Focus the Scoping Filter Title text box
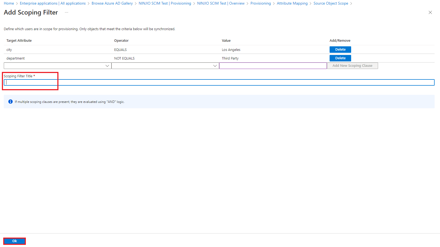This screenshot has width=440, height=247. click(x=219, y=82)
